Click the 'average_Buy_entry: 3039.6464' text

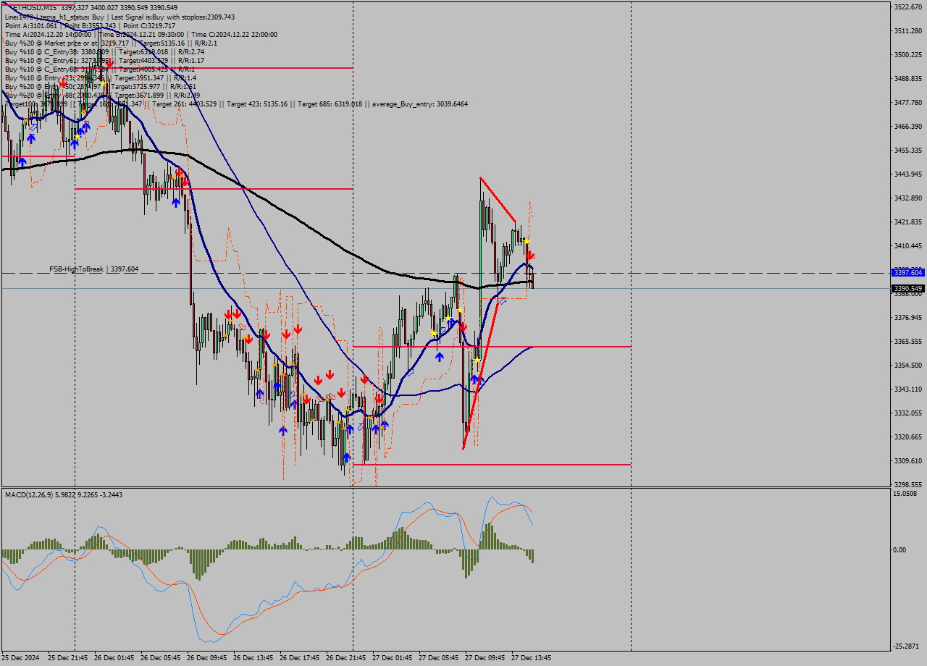[420, 104]
